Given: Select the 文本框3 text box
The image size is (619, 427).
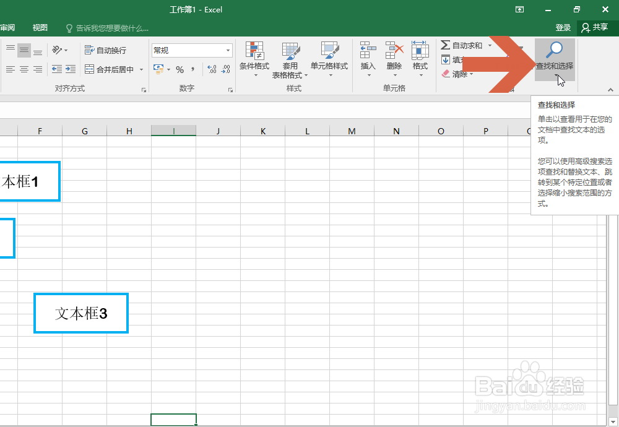Looking at the screenshot, I should 81,313.
